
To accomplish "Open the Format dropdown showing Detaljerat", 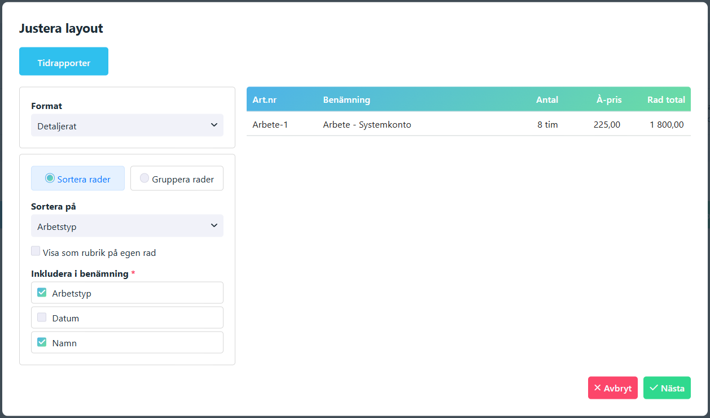I will [127, 125].
